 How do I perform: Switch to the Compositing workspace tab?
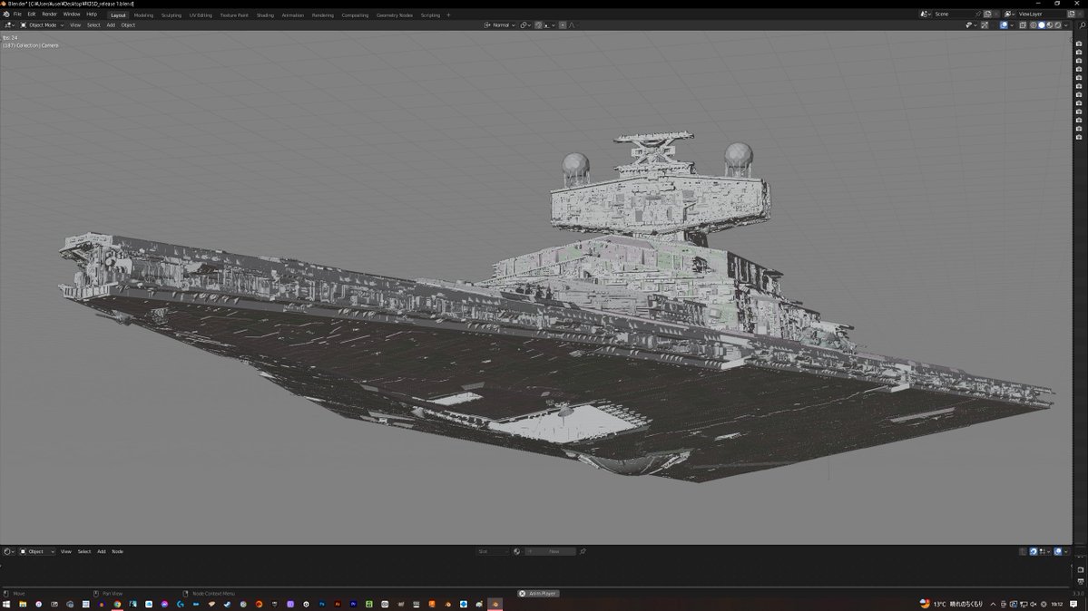point(355,15)
